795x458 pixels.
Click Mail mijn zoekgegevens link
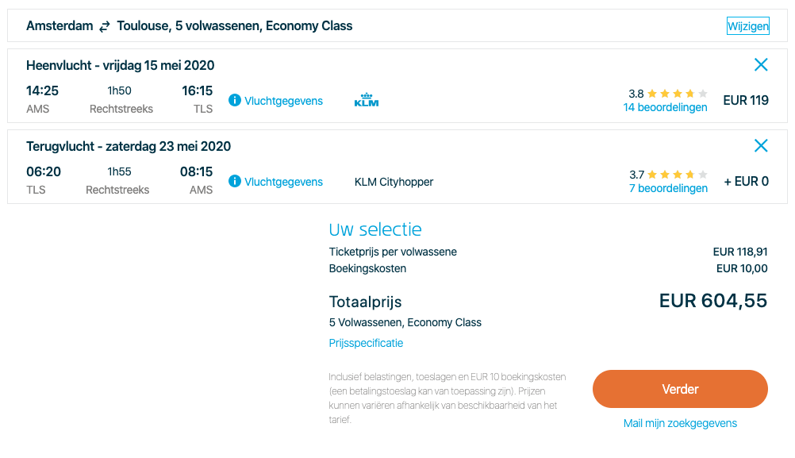680,423
